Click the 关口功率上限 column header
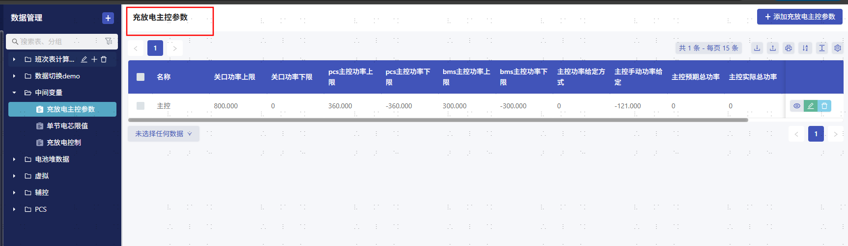This screenshot has width=848, height=246. pyautogui.click(x=234, y=77)
